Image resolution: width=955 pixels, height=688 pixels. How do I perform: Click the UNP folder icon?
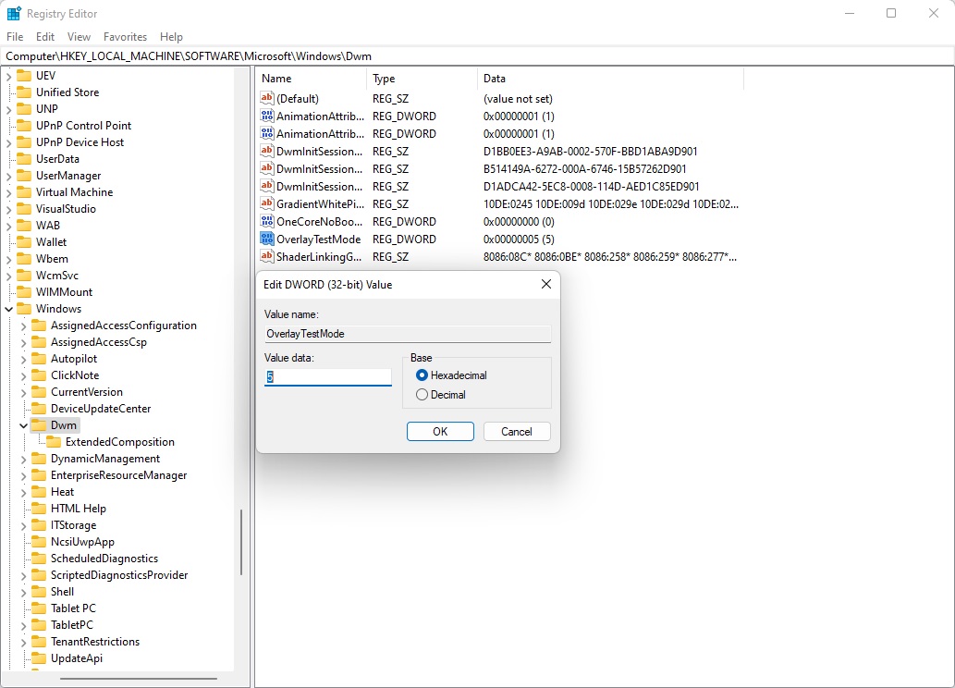[24, 108]
